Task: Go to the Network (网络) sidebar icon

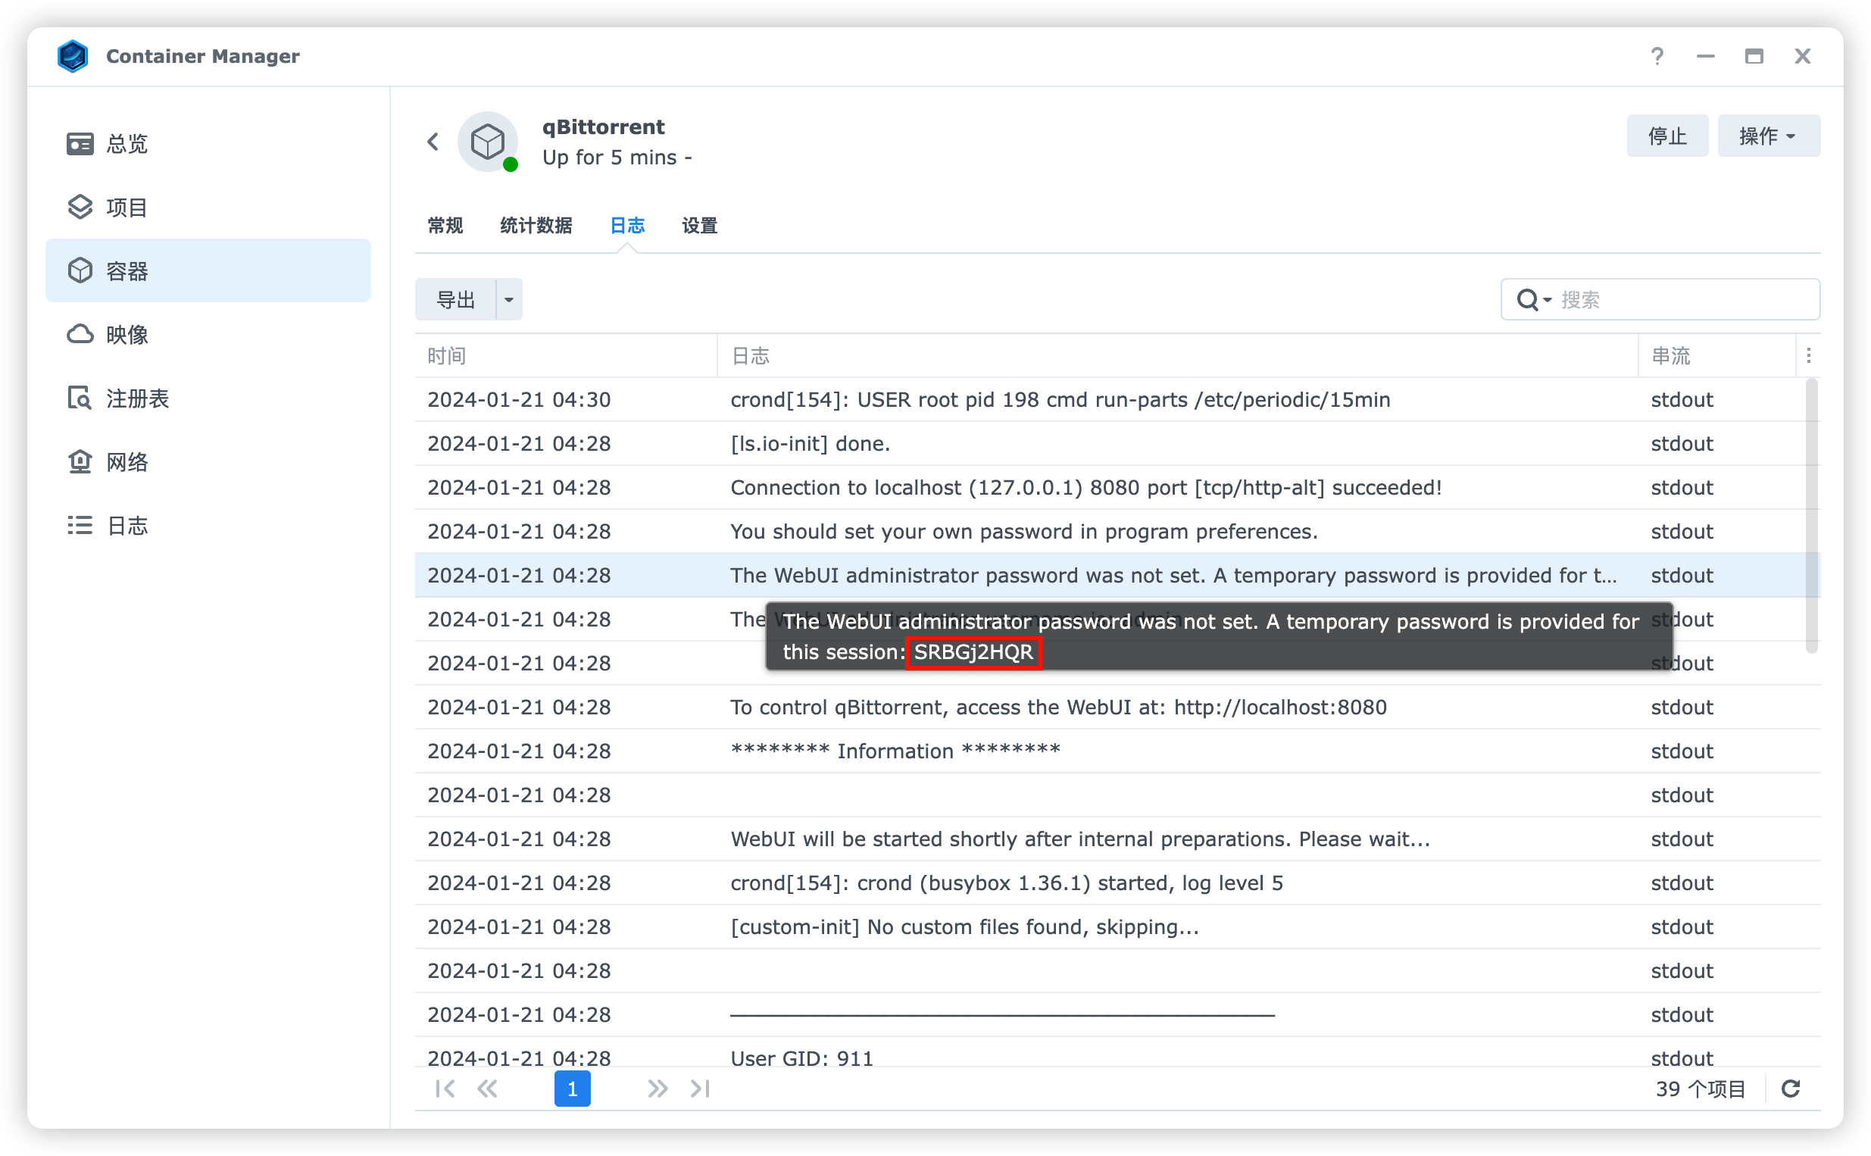Action: [x=80, y=462]
